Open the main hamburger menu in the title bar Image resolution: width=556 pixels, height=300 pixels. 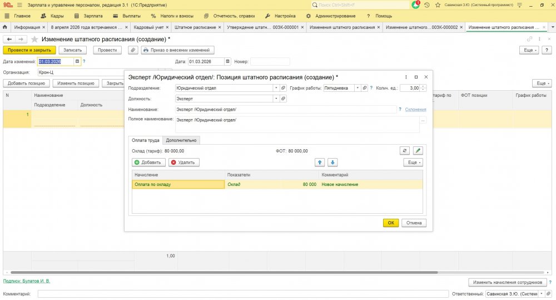coord(19,5)
